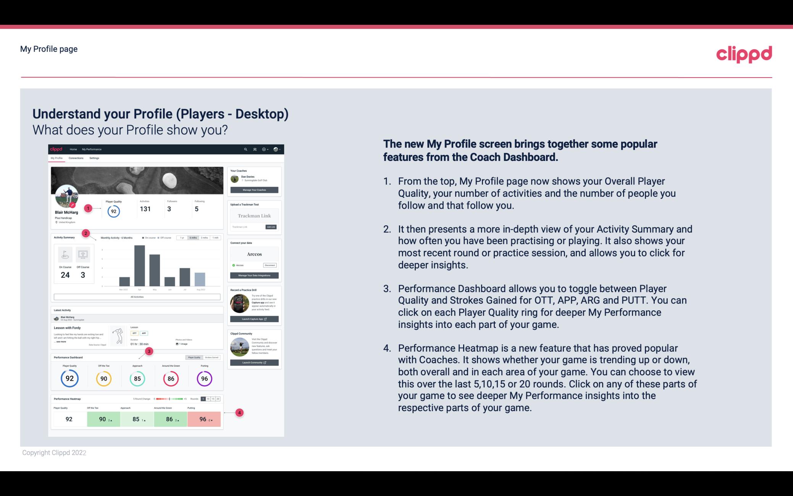Click the Settings navigation menu item
Screen dimensions: 793x496
pyautogui.click(x=94, y=158)
